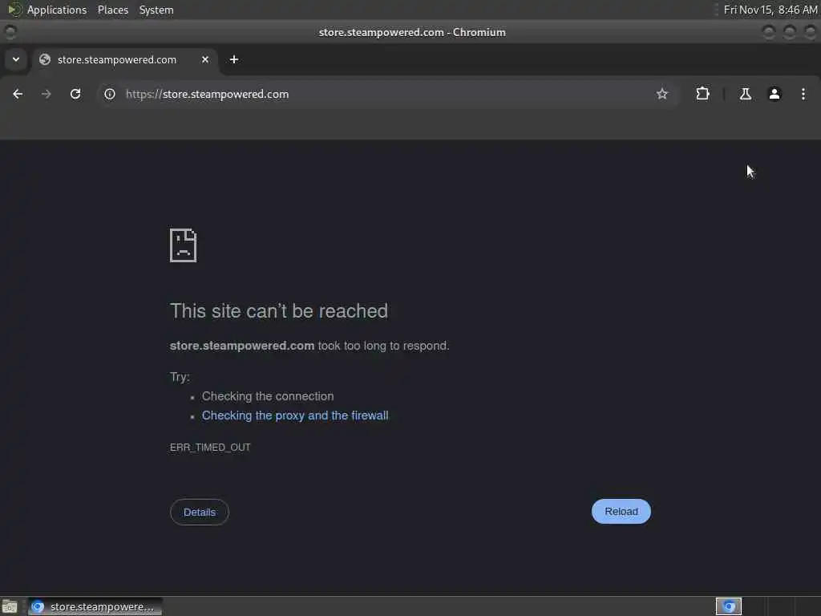
Task: Open a new tab with plus button
Action: [234, 59]
